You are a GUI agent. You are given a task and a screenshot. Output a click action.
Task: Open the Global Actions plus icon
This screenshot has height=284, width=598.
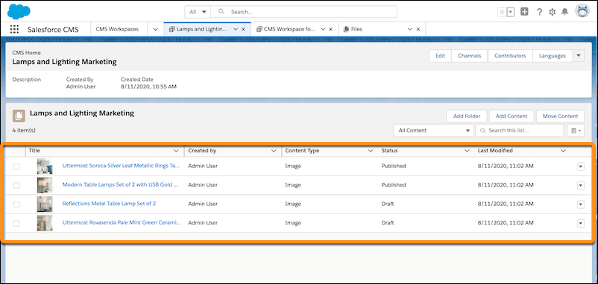[524, 12]
